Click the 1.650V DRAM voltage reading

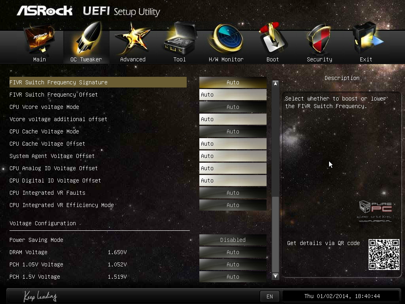117,252
